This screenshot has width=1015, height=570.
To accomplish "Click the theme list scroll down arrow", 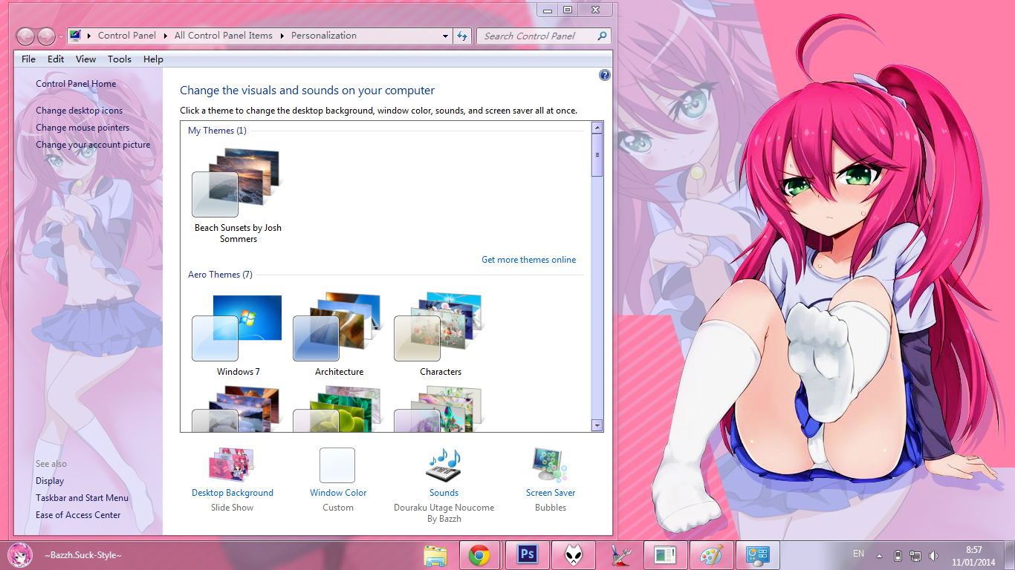I will (x=597, y=425).
